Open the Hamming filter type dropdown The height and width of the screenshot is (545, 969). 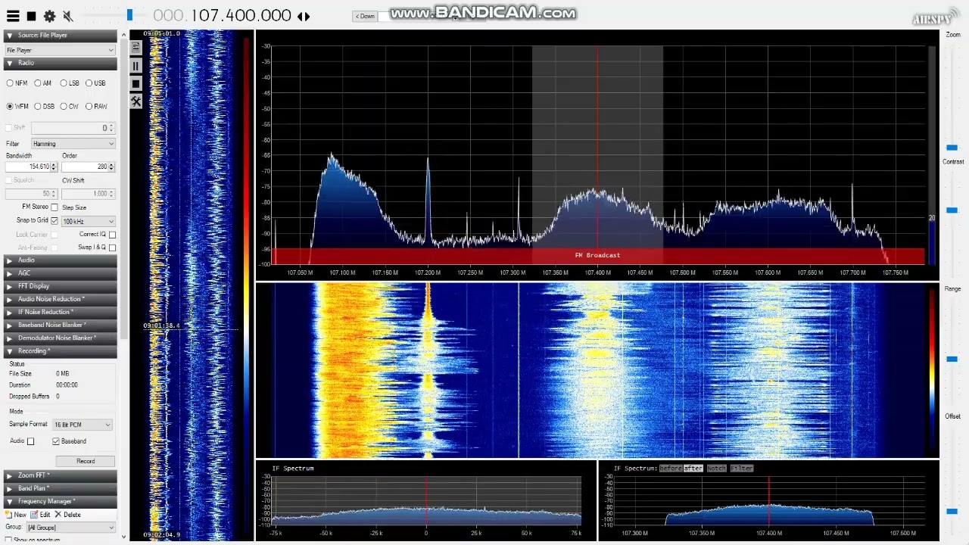click(73, 144)
